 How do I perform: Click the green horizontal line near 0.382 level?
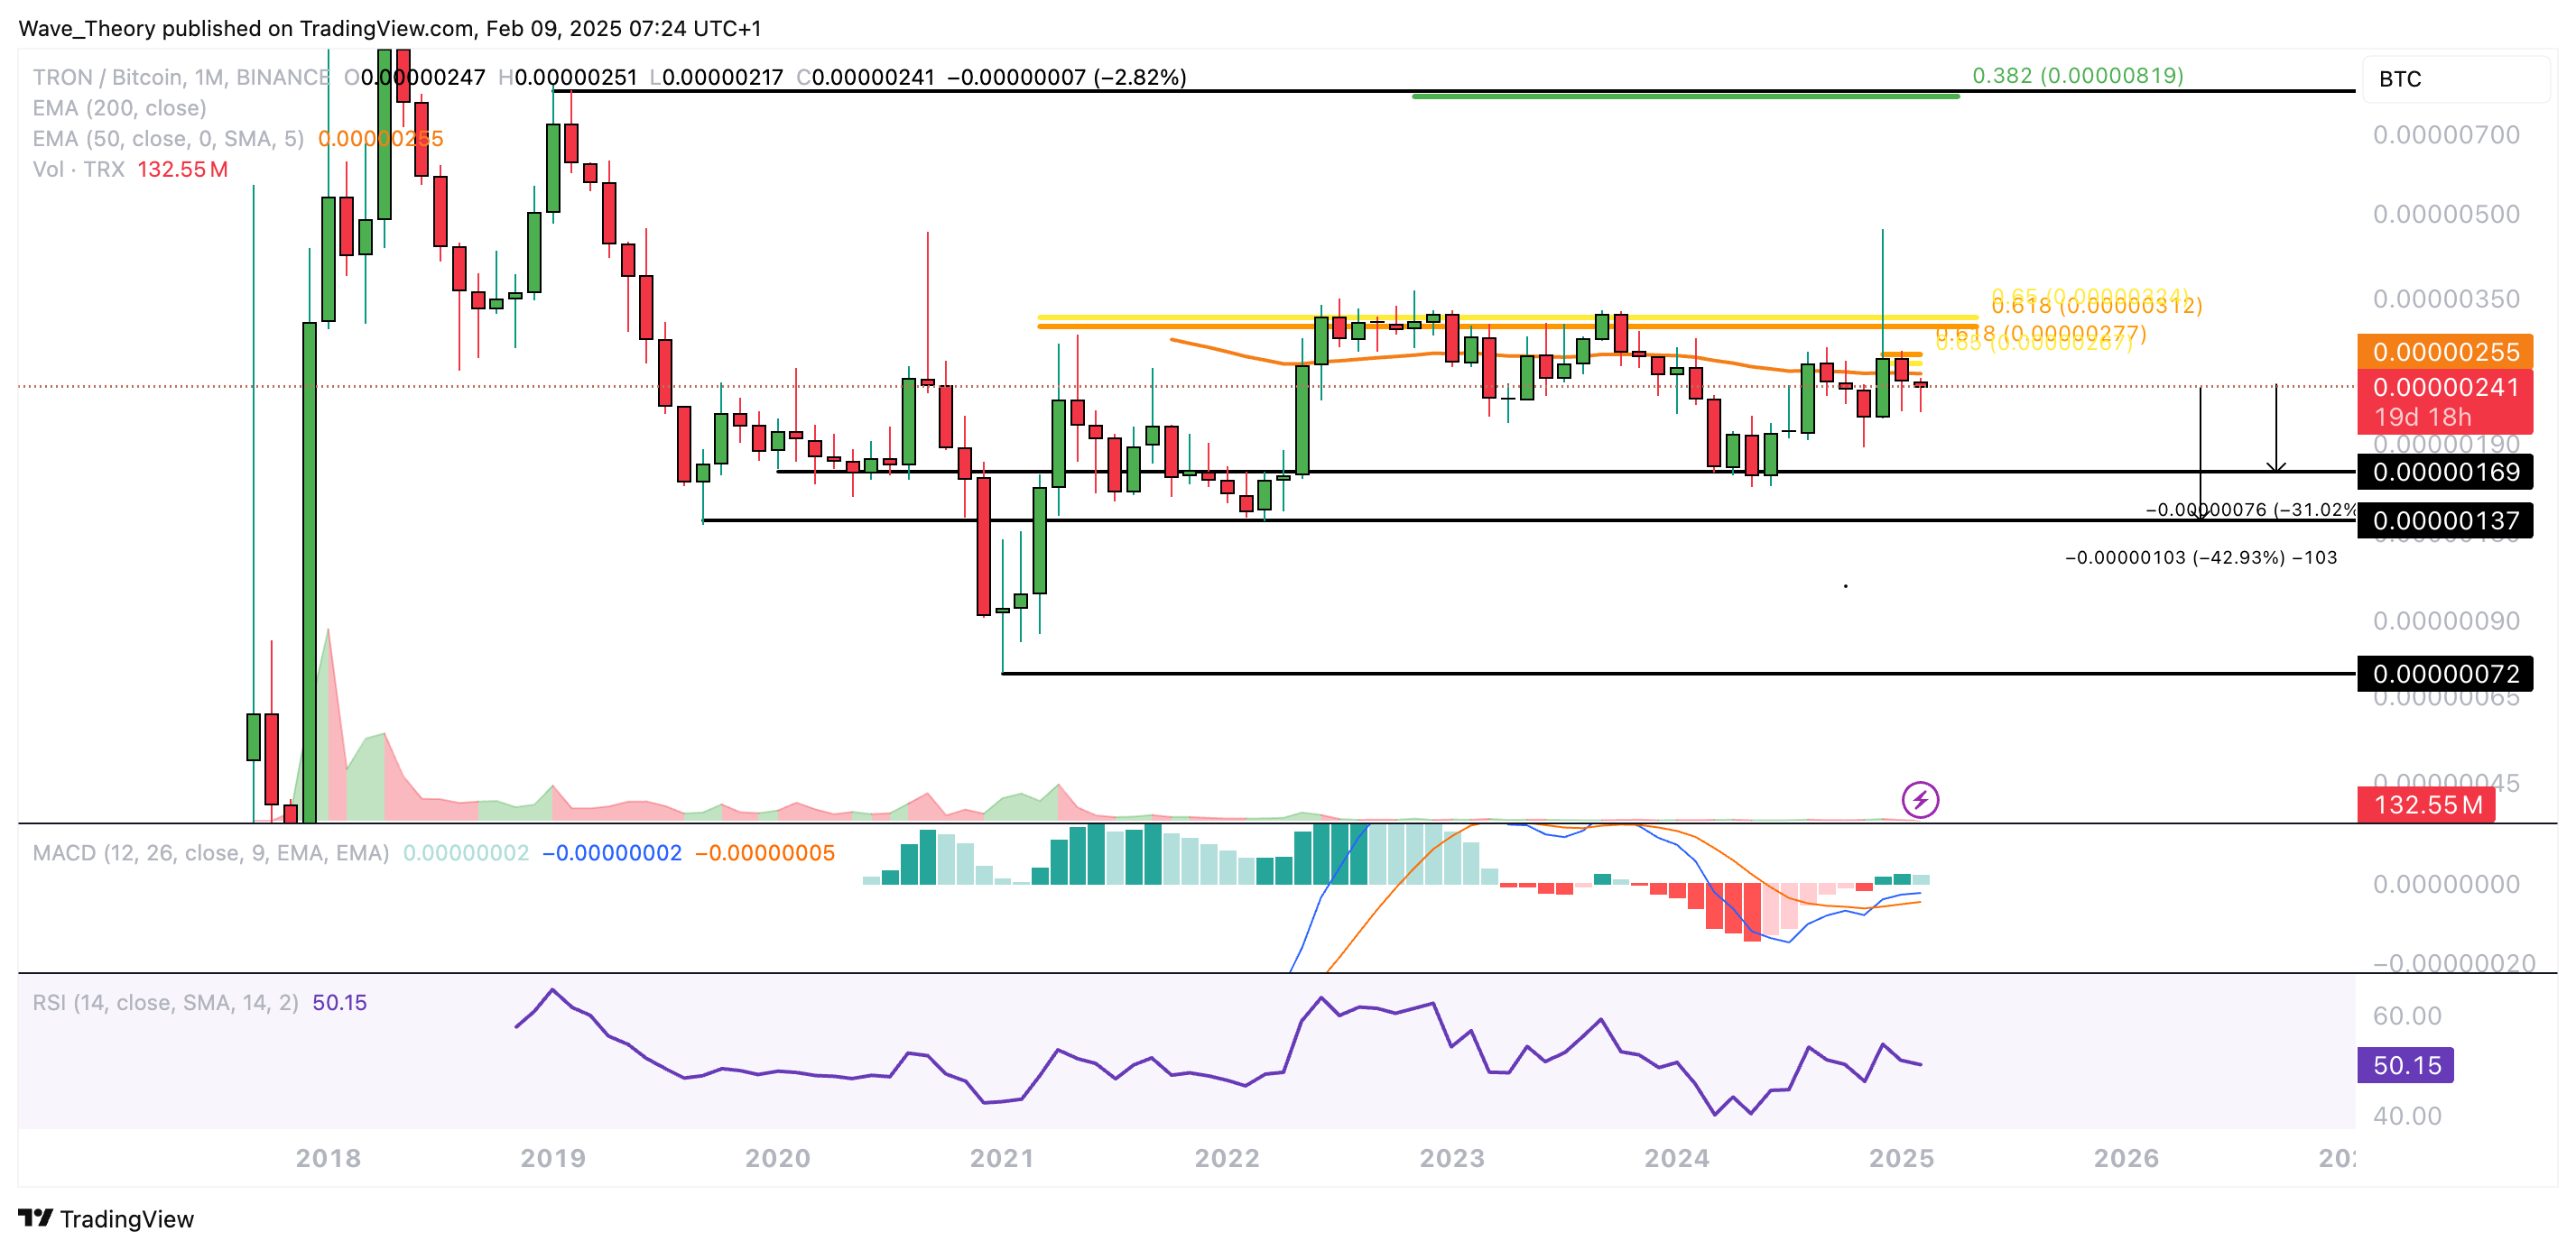tap(1685, 96)
